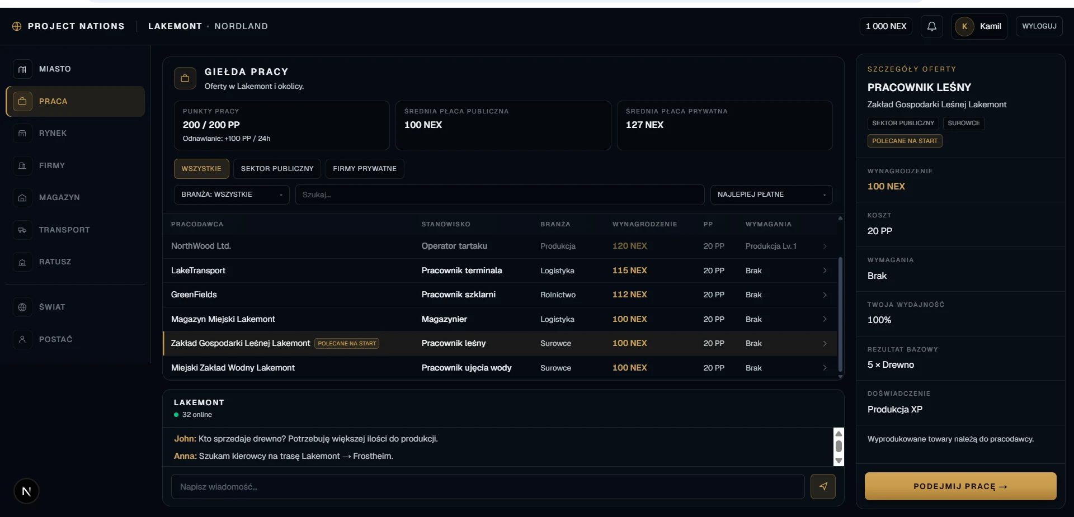Click 1 000 NEX balance button
Screen dimensions: 1074x517
886,26
